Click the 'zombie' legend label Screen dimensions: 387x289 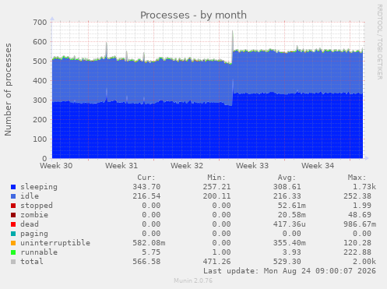click(34, 215)
